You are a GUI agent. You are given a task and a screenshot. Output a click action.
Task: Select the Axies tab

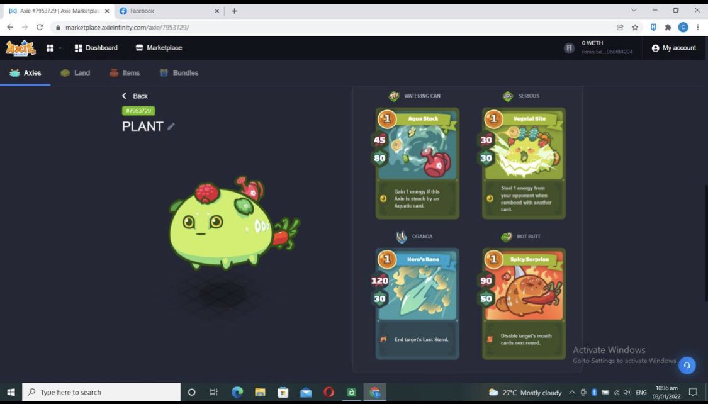(25, 72)
